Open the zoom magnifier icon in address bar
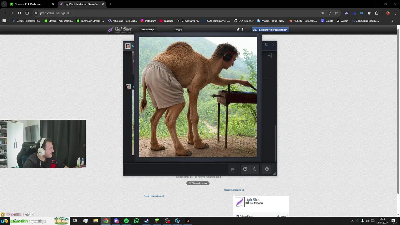 tap(323, 13)
